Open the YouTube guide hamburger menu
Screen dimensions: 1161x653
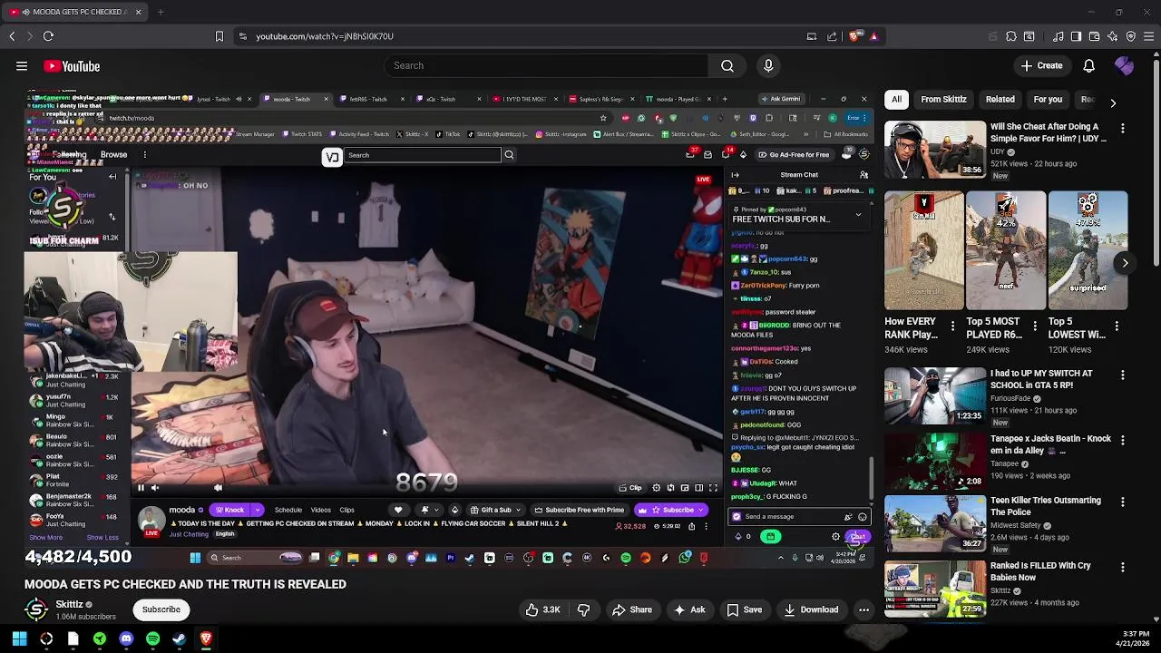(x=22, y=66)
